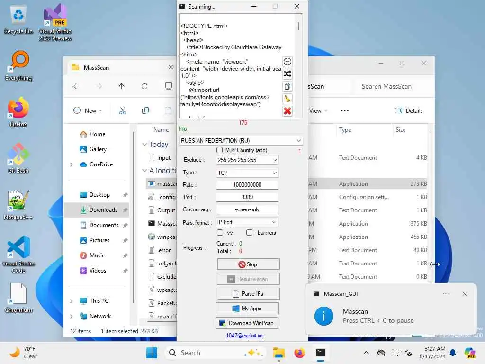Open the RUSSIAN FEDERATION country dropdown
Viewport: 485px width, 364px height.
[x=241, y=140]
